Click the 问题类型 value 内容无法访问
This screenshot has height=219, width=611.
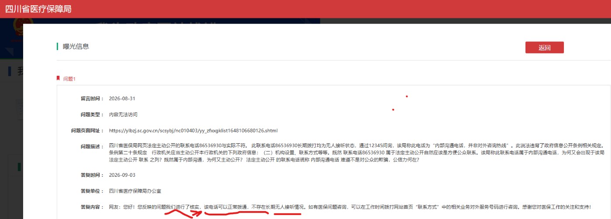(x=124, y=115)
